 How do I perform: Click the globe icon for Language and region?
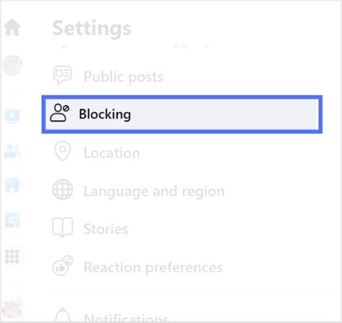coord(63,189)
